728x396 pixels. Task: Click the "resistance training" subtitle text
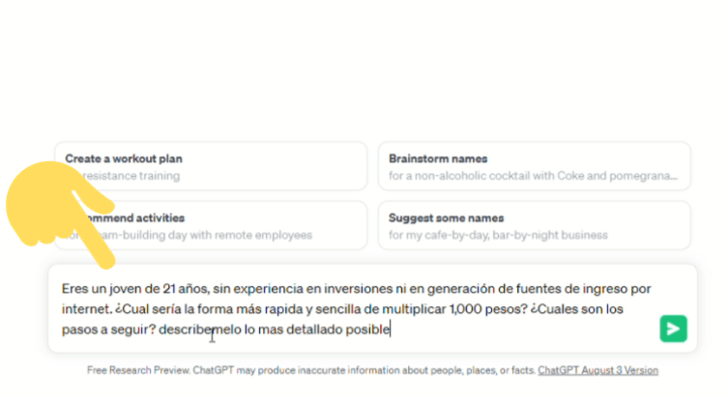tap(135, 176)
